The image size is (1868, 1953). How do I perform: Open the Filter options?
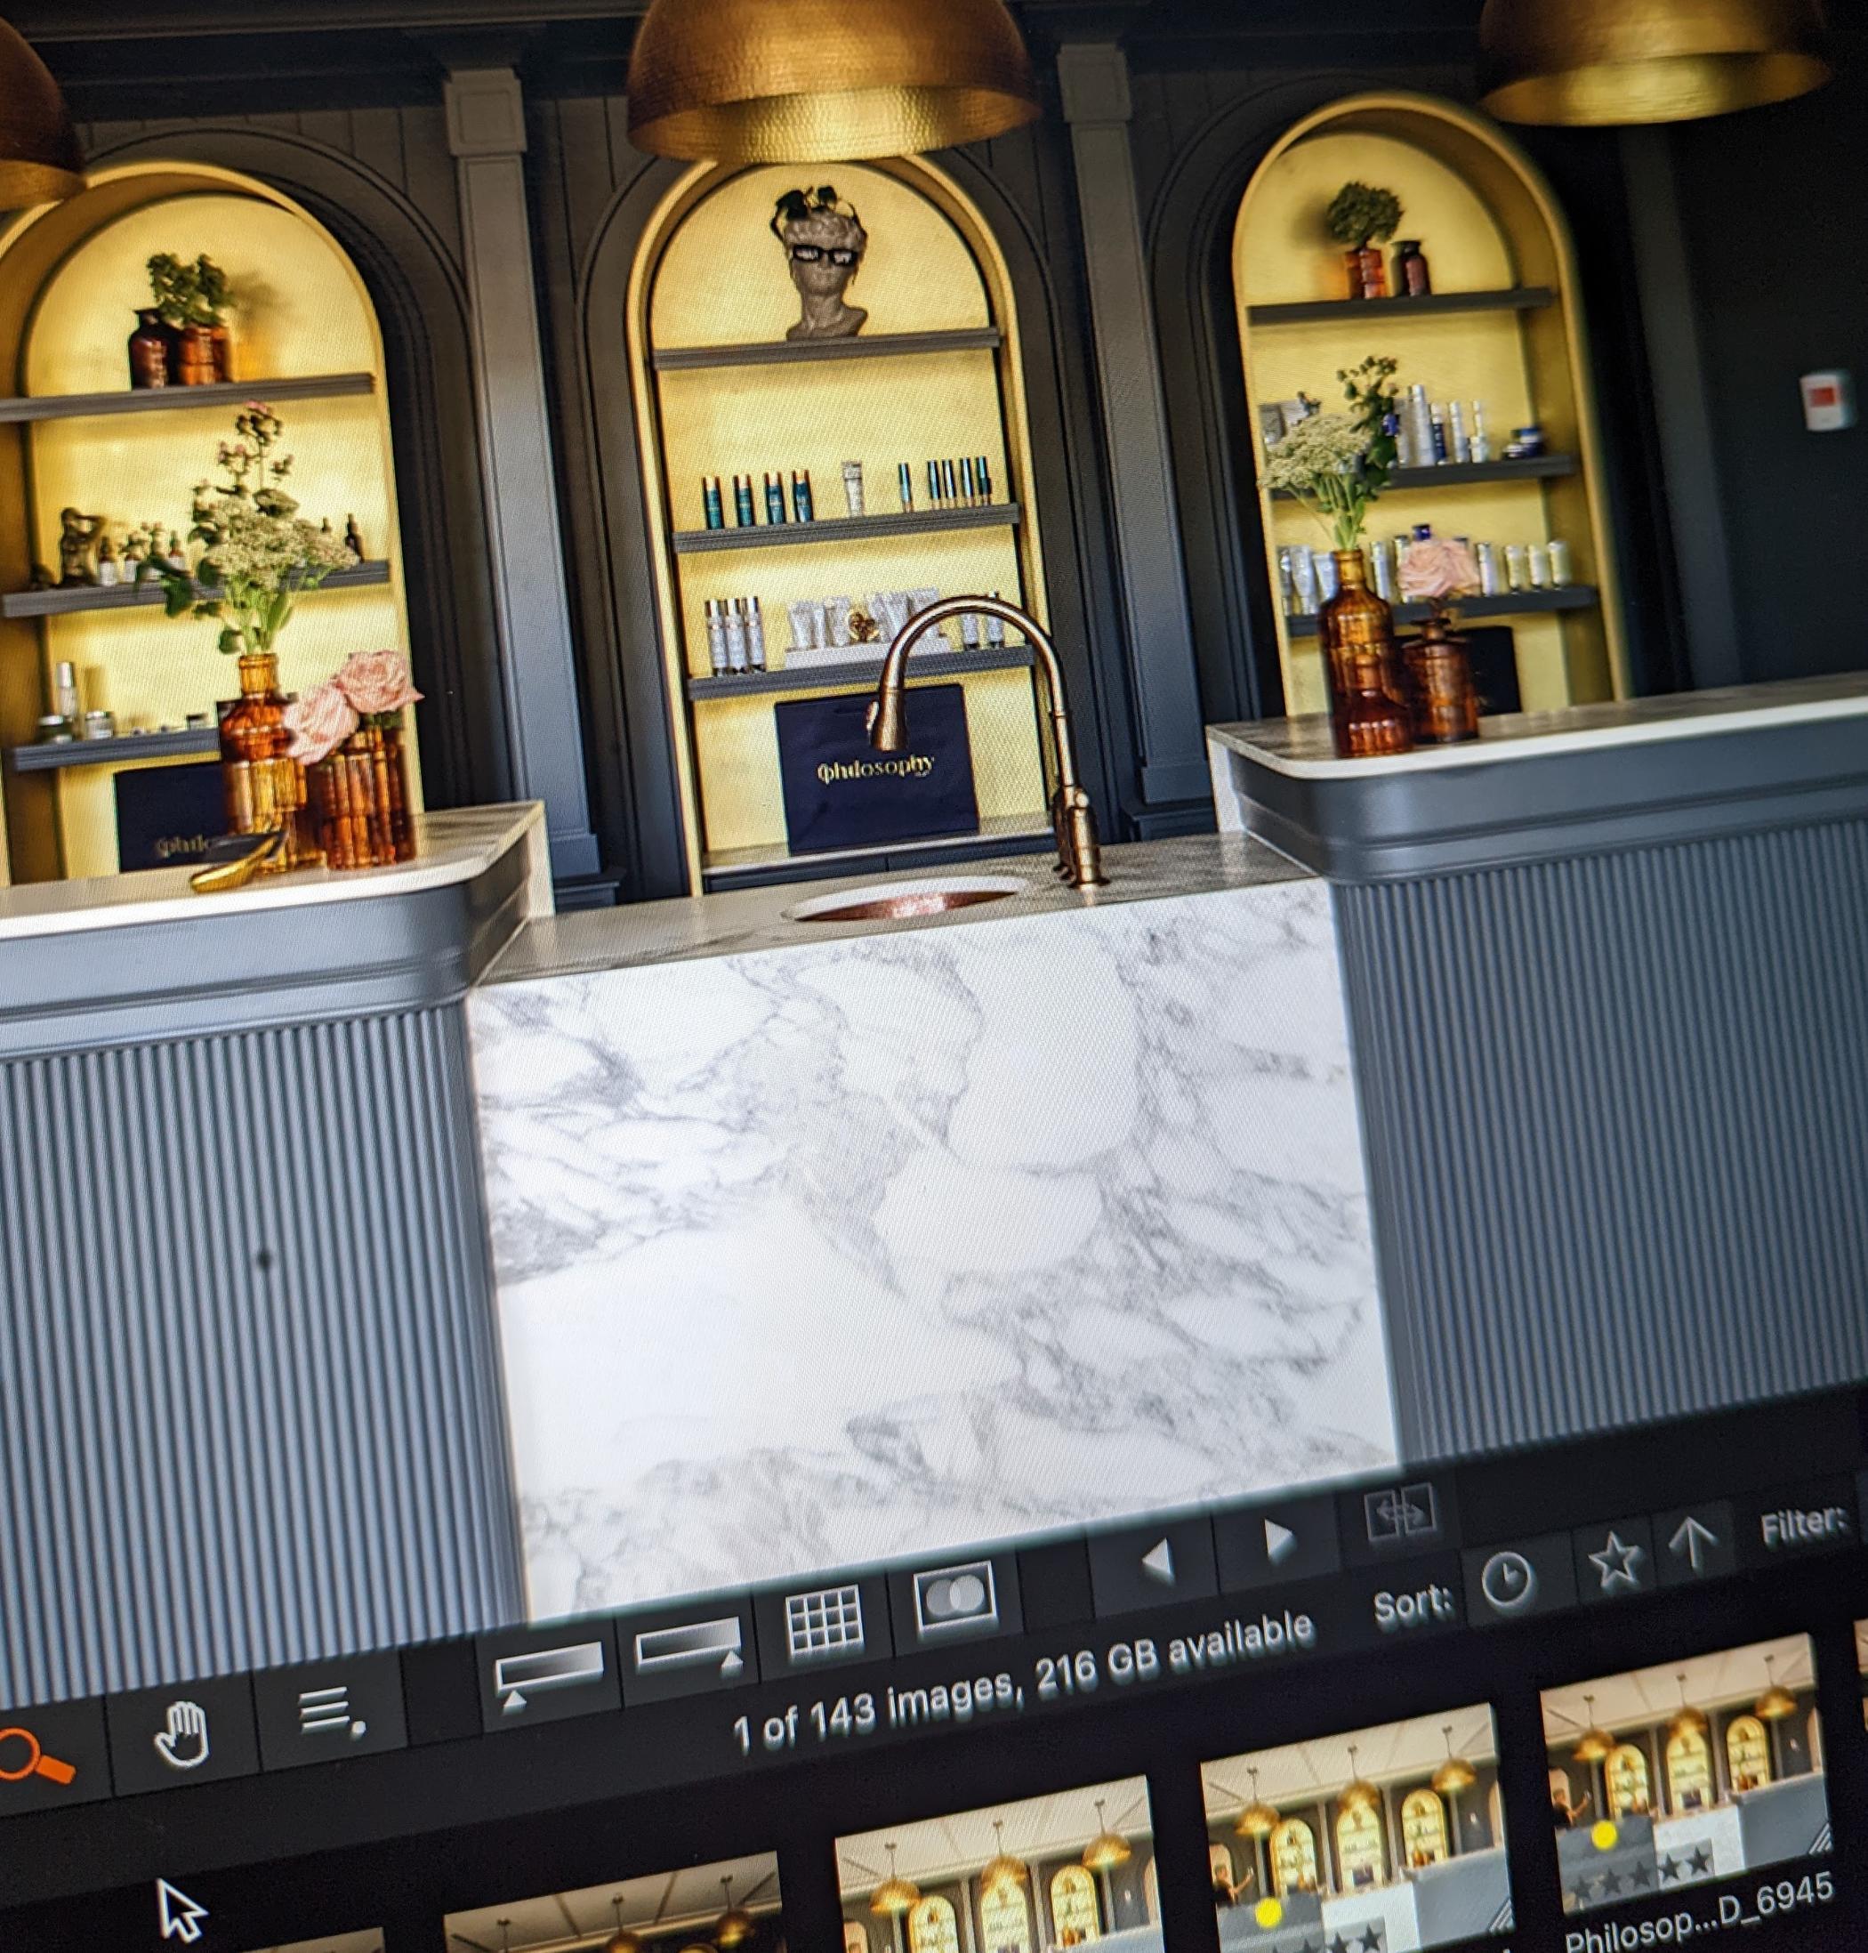pos(1802,1526)
